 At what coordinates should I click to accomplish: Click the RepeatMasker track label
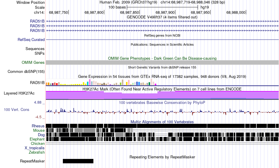click(x=32, y=161)
